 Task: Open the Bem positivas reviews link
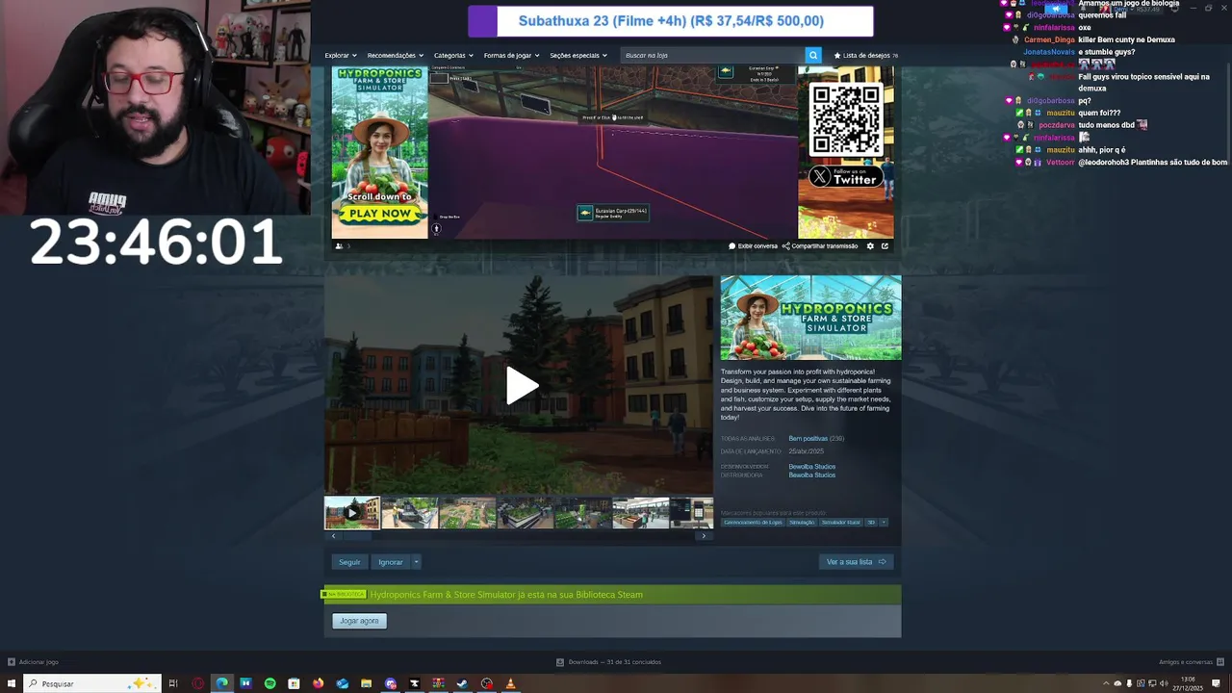(x=808, y=439)
